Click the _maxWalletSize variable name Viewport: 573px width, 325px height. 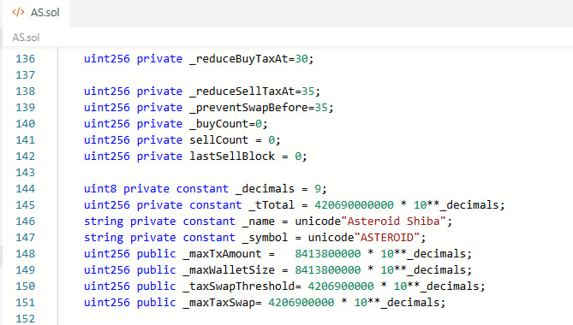pos(229,270)
